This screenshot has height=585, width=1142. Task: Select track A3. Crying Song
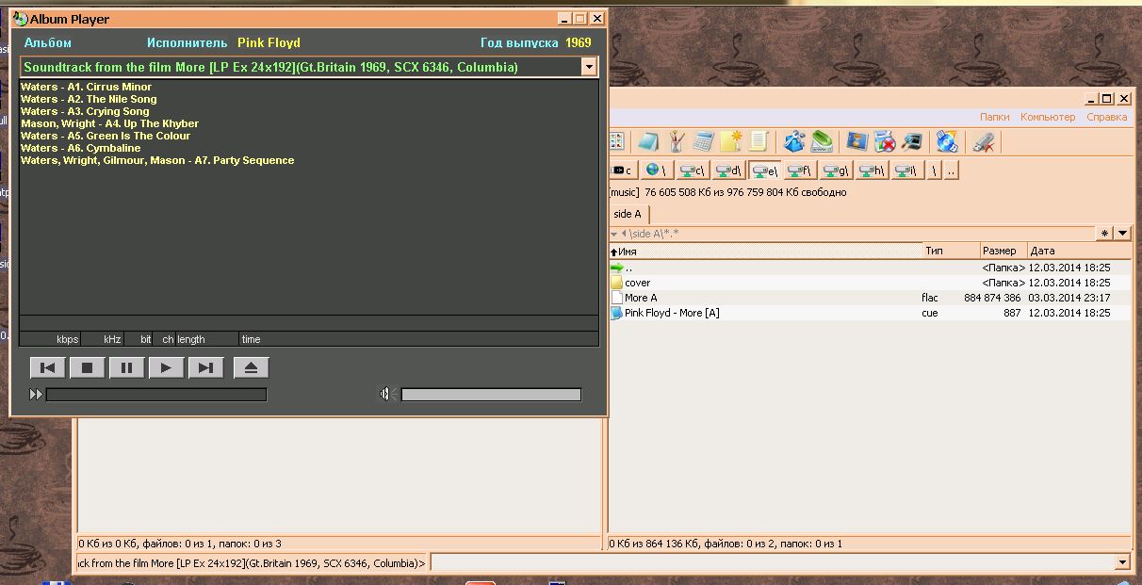[85, 111]
